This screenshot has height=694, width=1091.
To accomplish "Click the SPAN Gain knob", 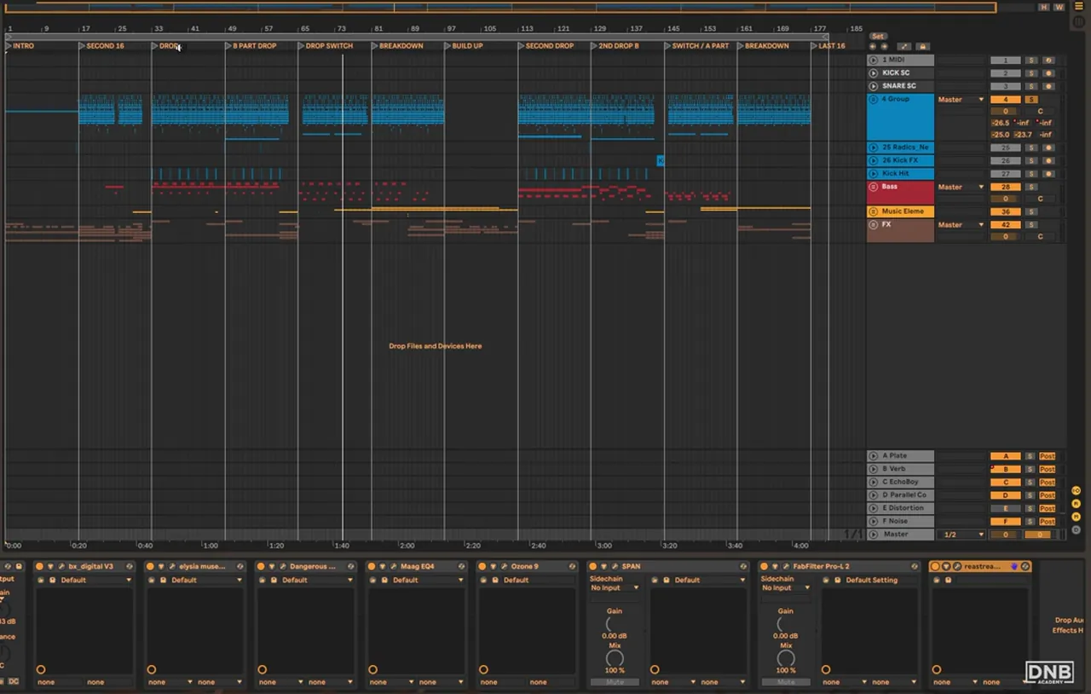I will (x=614, y=625).
